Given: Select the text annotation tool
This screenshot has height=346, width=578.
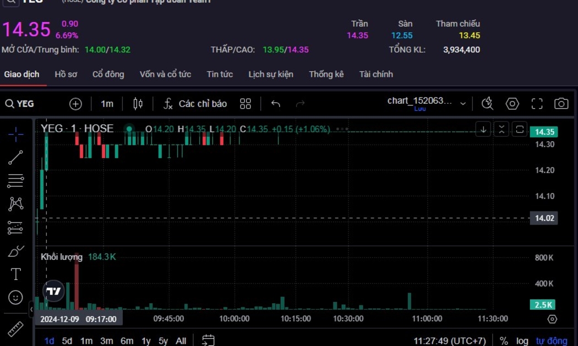Looking at the screenshot, I should 15,274.
